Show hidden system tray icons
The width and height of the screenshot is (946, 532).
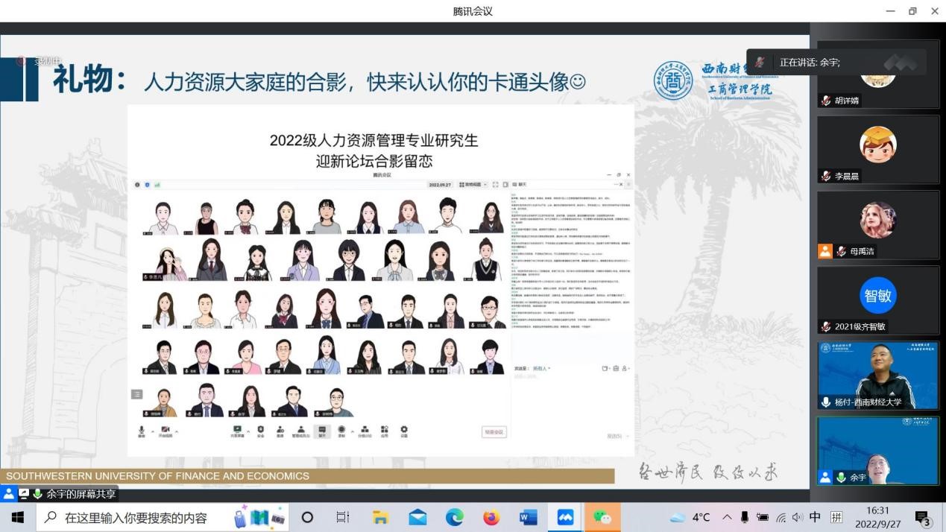[727, 517]
